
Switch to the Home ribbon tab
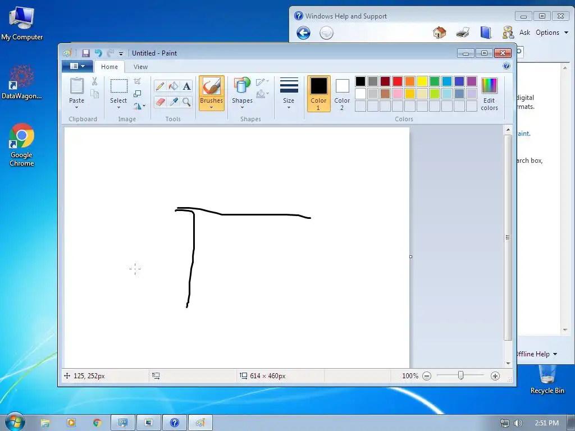pos(109,67)
